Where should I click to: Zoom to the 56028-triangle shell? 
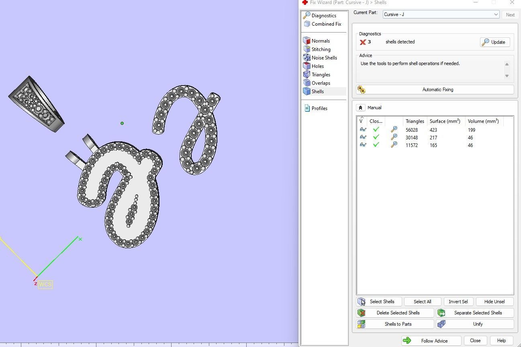pos(394,130)
